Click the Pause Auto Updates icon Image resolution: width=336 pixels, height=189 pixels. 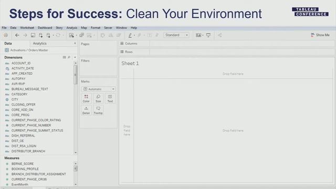point(48,35)
